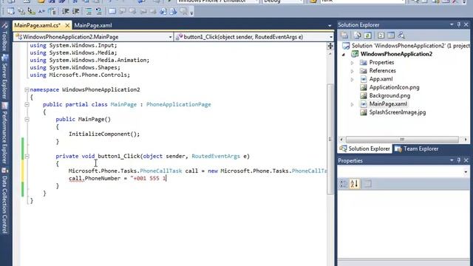Refresh the Solution Explorer
Screen dimensions: 473x266
coord(367,35)
